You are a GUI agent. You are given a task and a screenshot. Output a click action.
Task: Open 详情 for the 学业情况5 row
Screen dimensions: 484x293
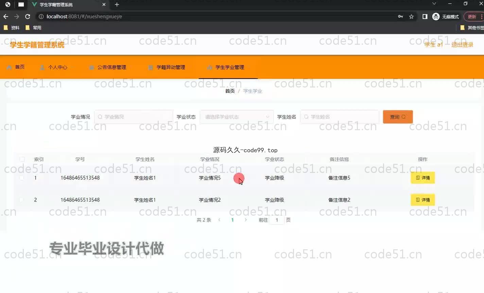pyautogui.click(x=422, y=178)
